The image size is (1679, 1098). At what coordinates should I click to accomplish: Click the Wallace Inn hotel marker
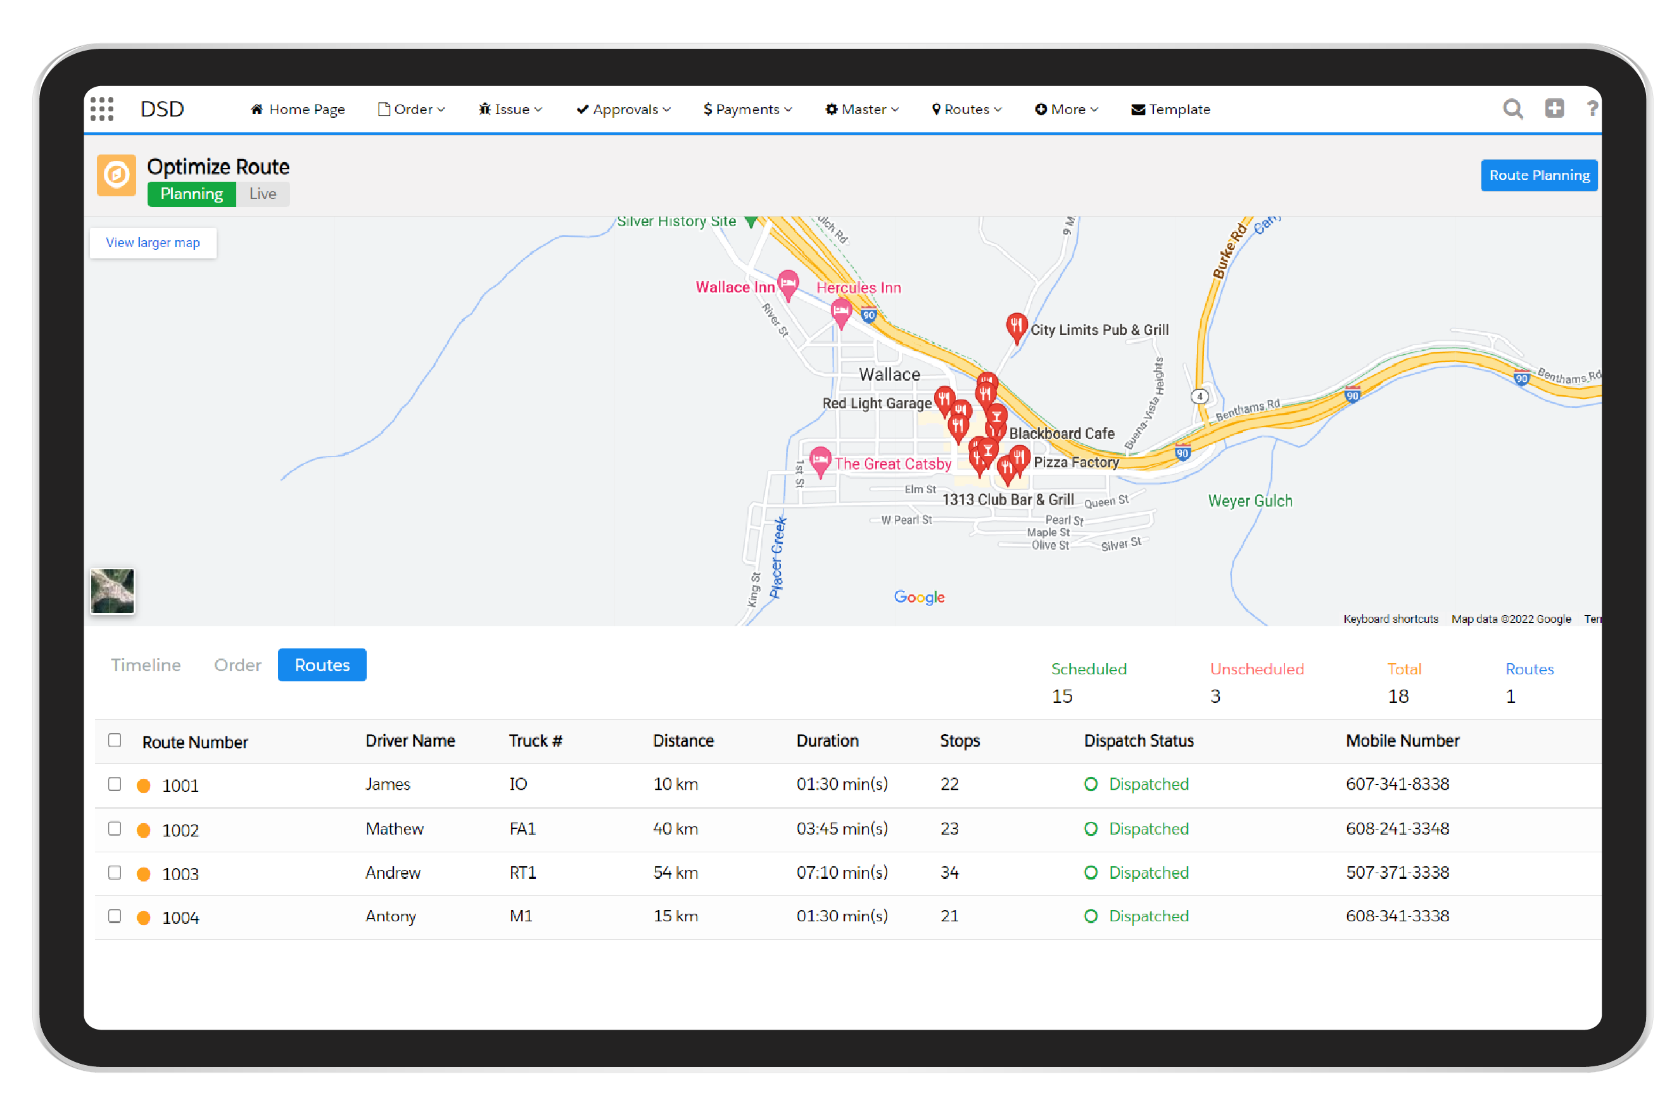point(788,284)
